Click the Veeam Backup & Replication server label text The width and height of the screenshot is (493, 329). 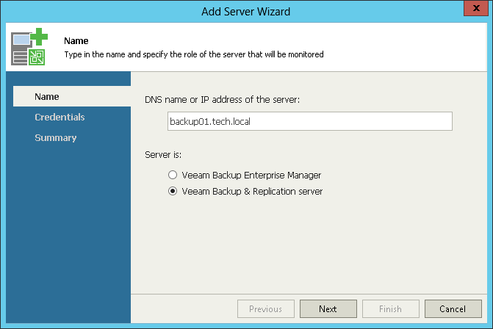point(252,192)
